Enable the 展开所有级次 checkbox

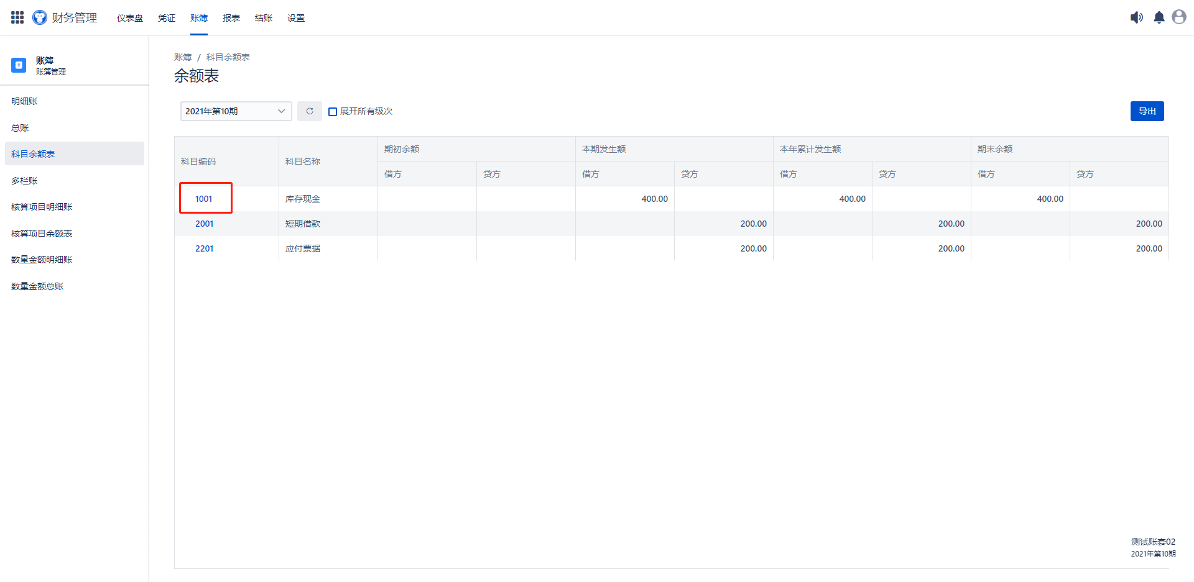click(333, 112)
